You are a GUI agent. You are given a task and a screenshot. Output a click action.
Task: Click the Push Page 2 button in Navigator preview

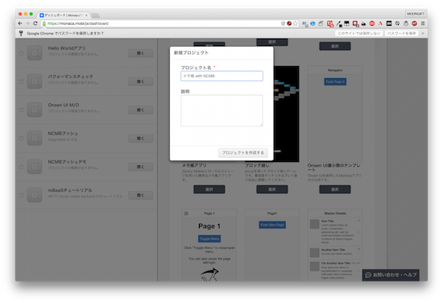coord(335,81)
